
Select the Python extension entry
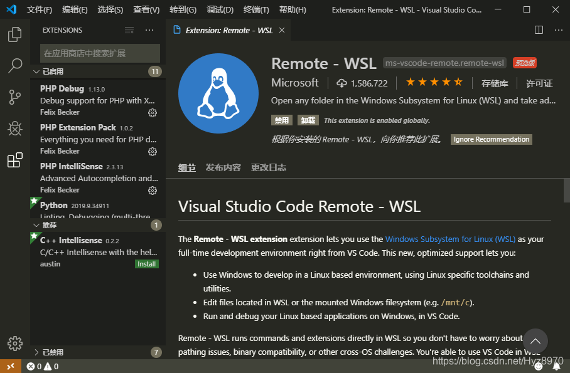point(98,208)
